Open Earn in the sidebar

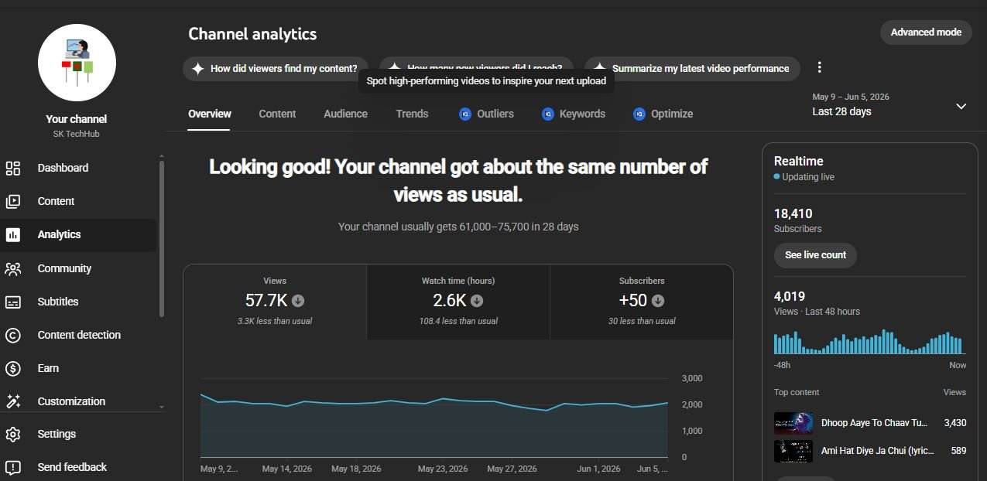pos(79,368)
